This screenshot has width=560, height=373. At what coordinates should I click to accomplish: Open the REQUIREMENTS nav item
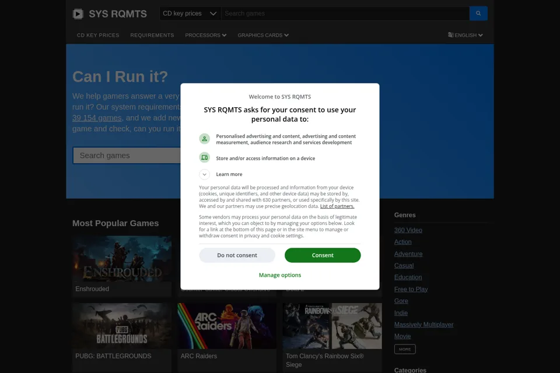[x=152, y=35]
